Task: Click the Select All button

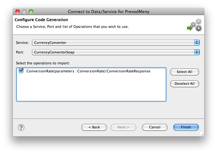Action: coord(184,72)
